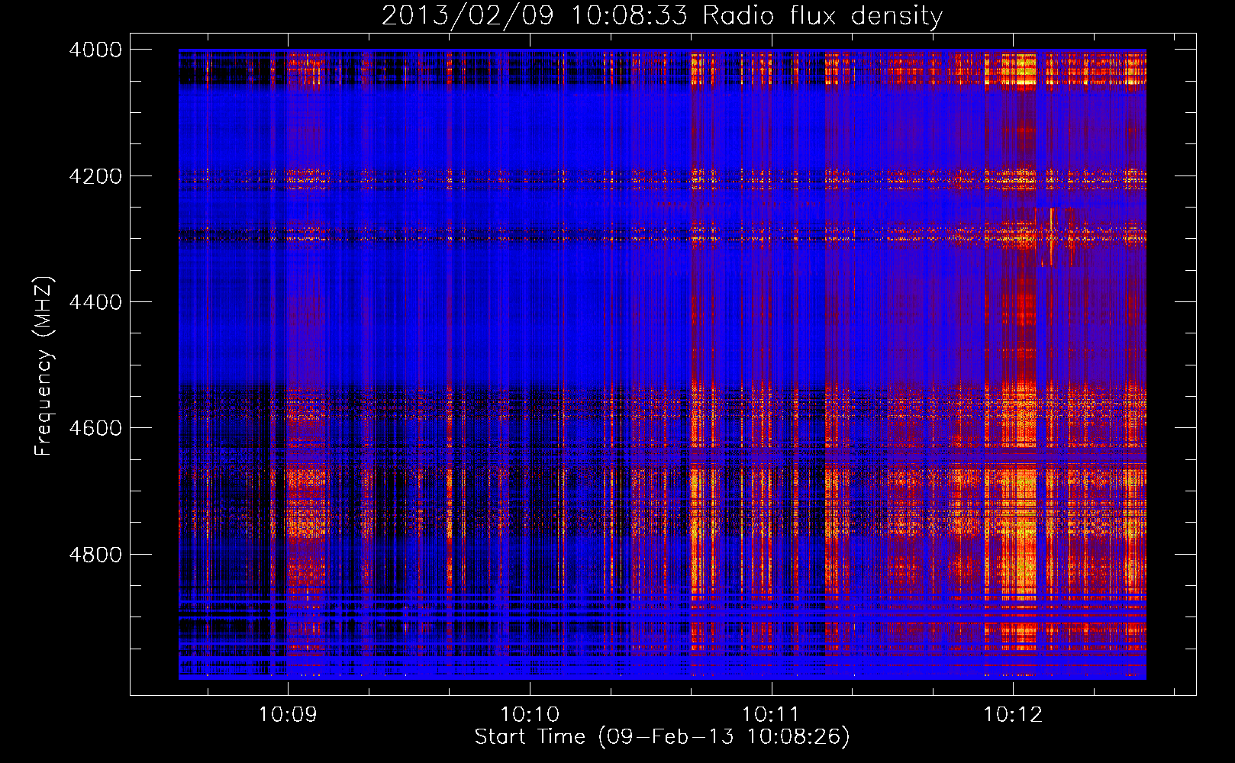Click the '10:10' time axis label
The height and width of the screenshot is (763, 1235).
530,715
